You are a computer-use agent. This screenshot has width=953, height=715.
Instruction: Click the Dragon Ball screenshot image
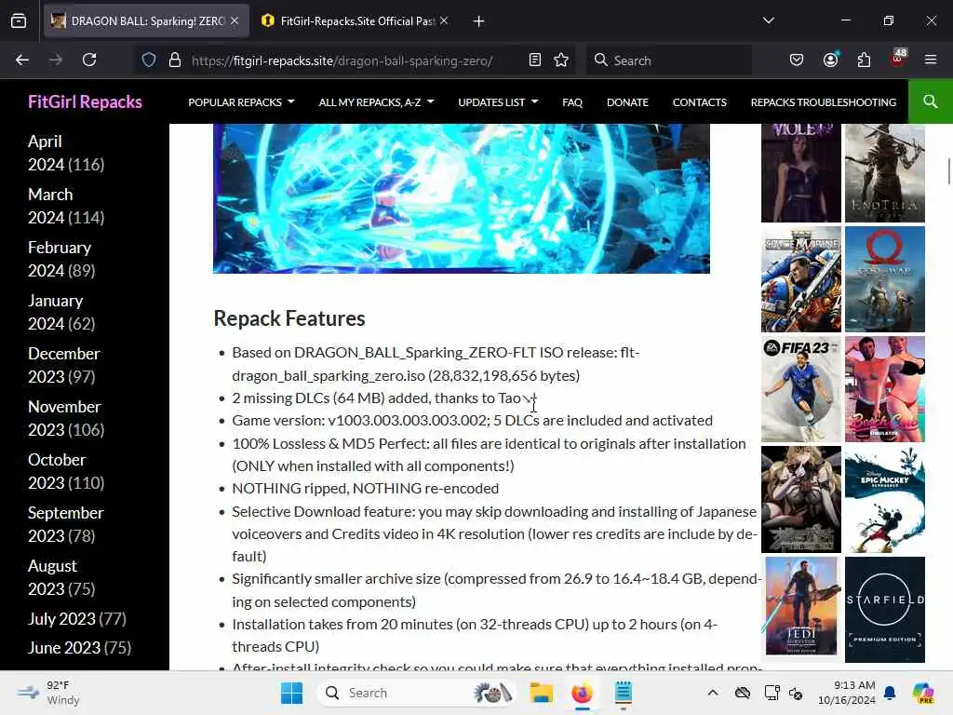click(x=462, y=198)
